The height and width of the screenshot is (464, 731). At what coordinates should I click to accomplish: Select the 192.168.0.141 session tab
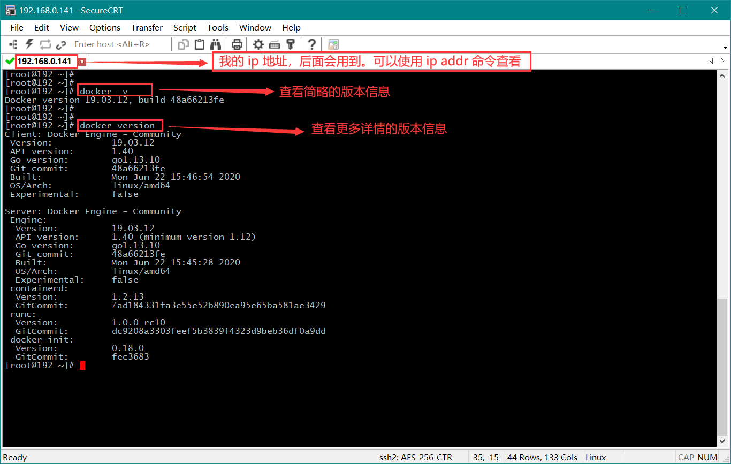(x=44, y=62)
